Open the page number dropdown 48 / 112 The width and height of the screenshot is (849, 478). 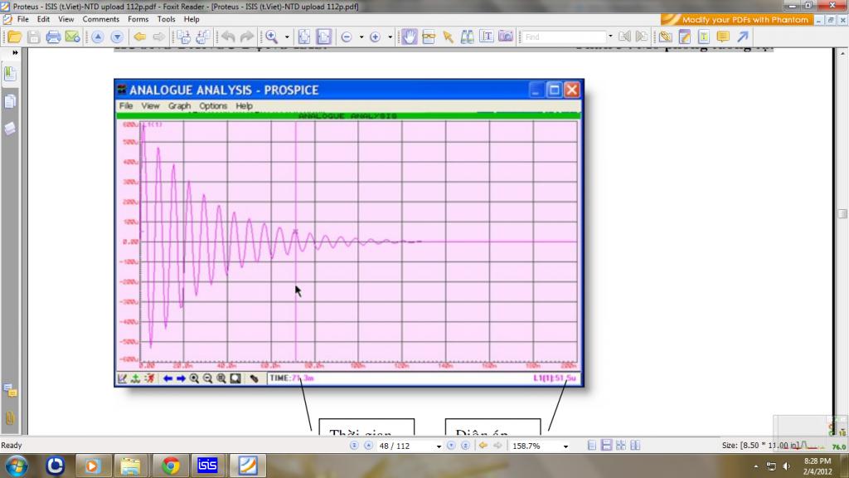click(x=438, y=446)
